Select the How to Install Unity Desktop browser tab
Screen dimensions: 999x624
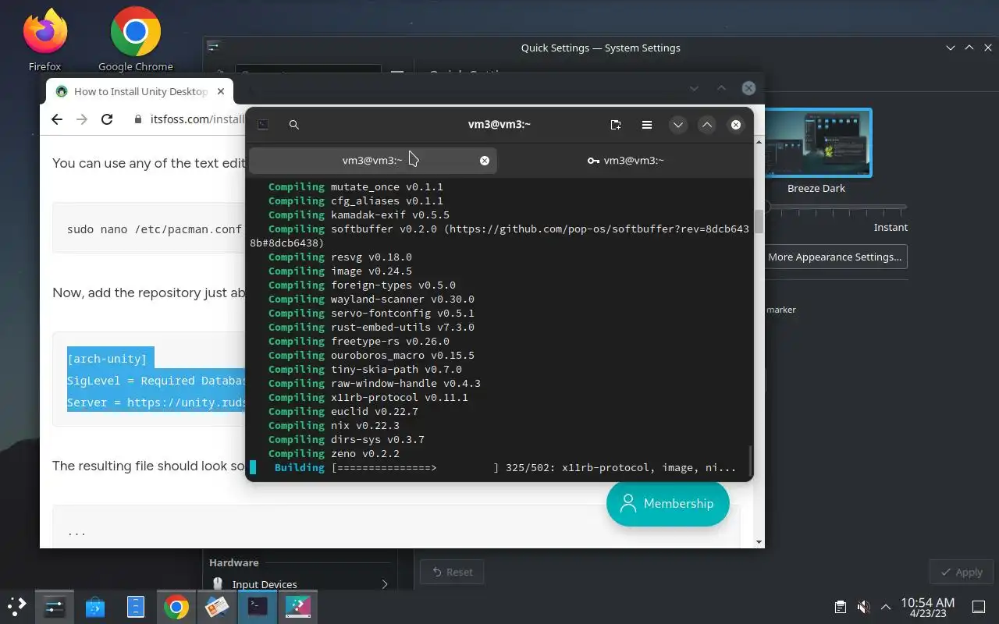coord(140,91)
